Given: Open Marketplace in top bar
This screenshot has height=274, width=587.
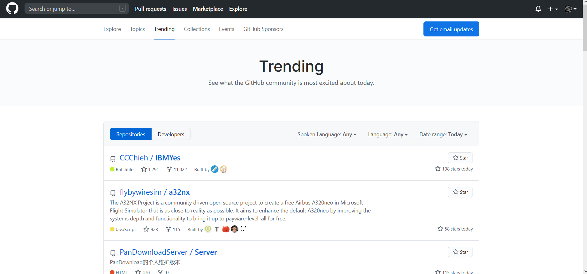Looking at the screenshot, I should (x=208, y=9).
